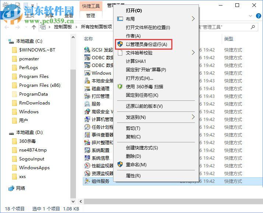The height and width of the screenshot is (213, 263).
Task: Click the 服务 gear icon in file list
Action: (x=87, y=104)
